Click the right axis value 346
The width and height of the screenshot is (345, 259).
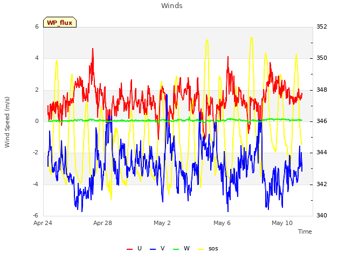(322, 121)
